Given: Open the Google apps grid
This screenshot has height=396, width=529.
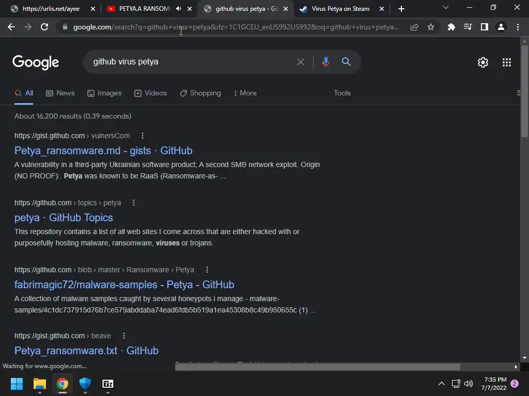Looking at the screenshot, I should click(x=507, y=62).
